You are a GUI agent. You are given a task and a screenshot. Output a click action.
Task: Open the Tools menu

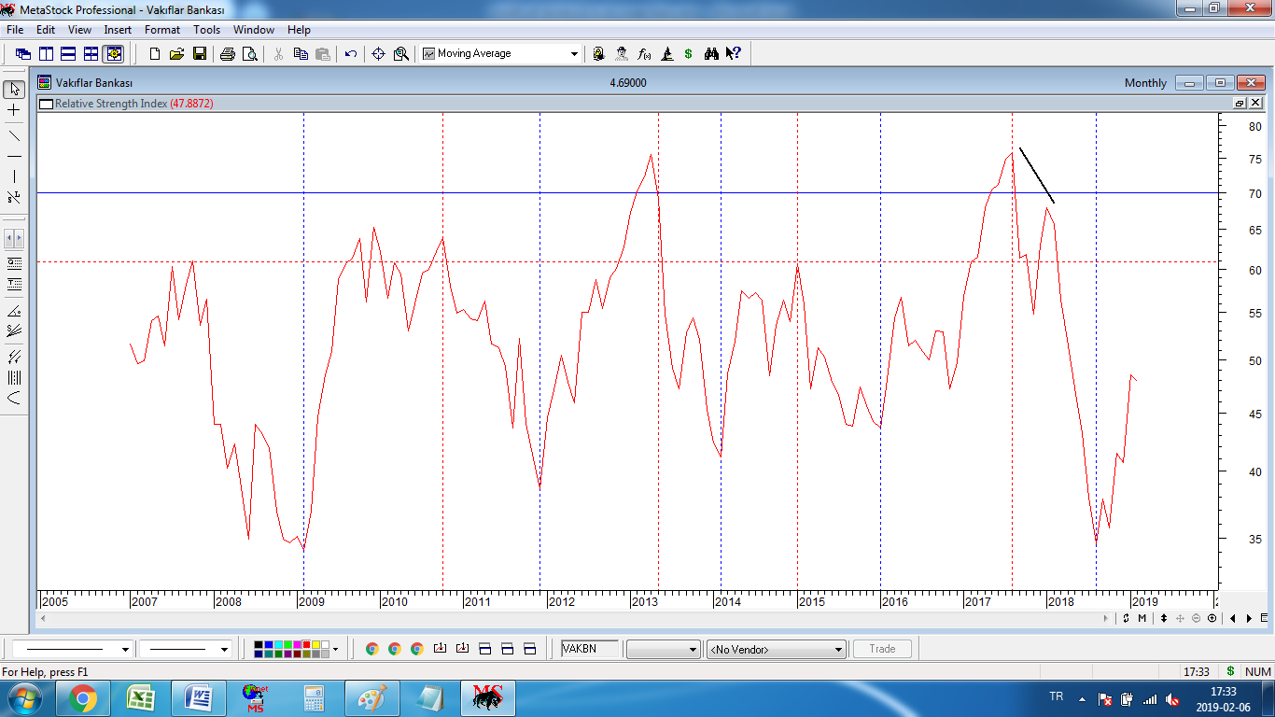[x=207, y=30]
